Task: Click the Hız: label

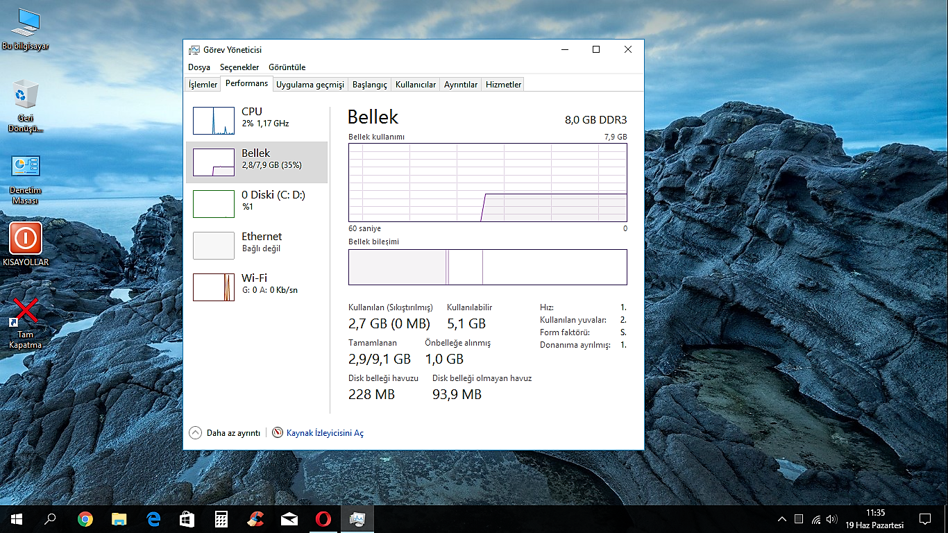Action: pos(547,307)
